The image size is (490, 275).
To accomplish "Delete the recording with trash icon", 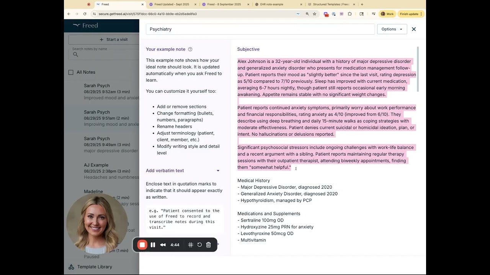I will tap(208, 245).
